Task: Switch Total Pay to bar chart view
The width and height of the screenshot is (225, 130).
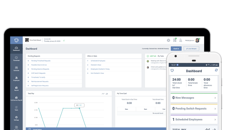Action: click(107, 94)
